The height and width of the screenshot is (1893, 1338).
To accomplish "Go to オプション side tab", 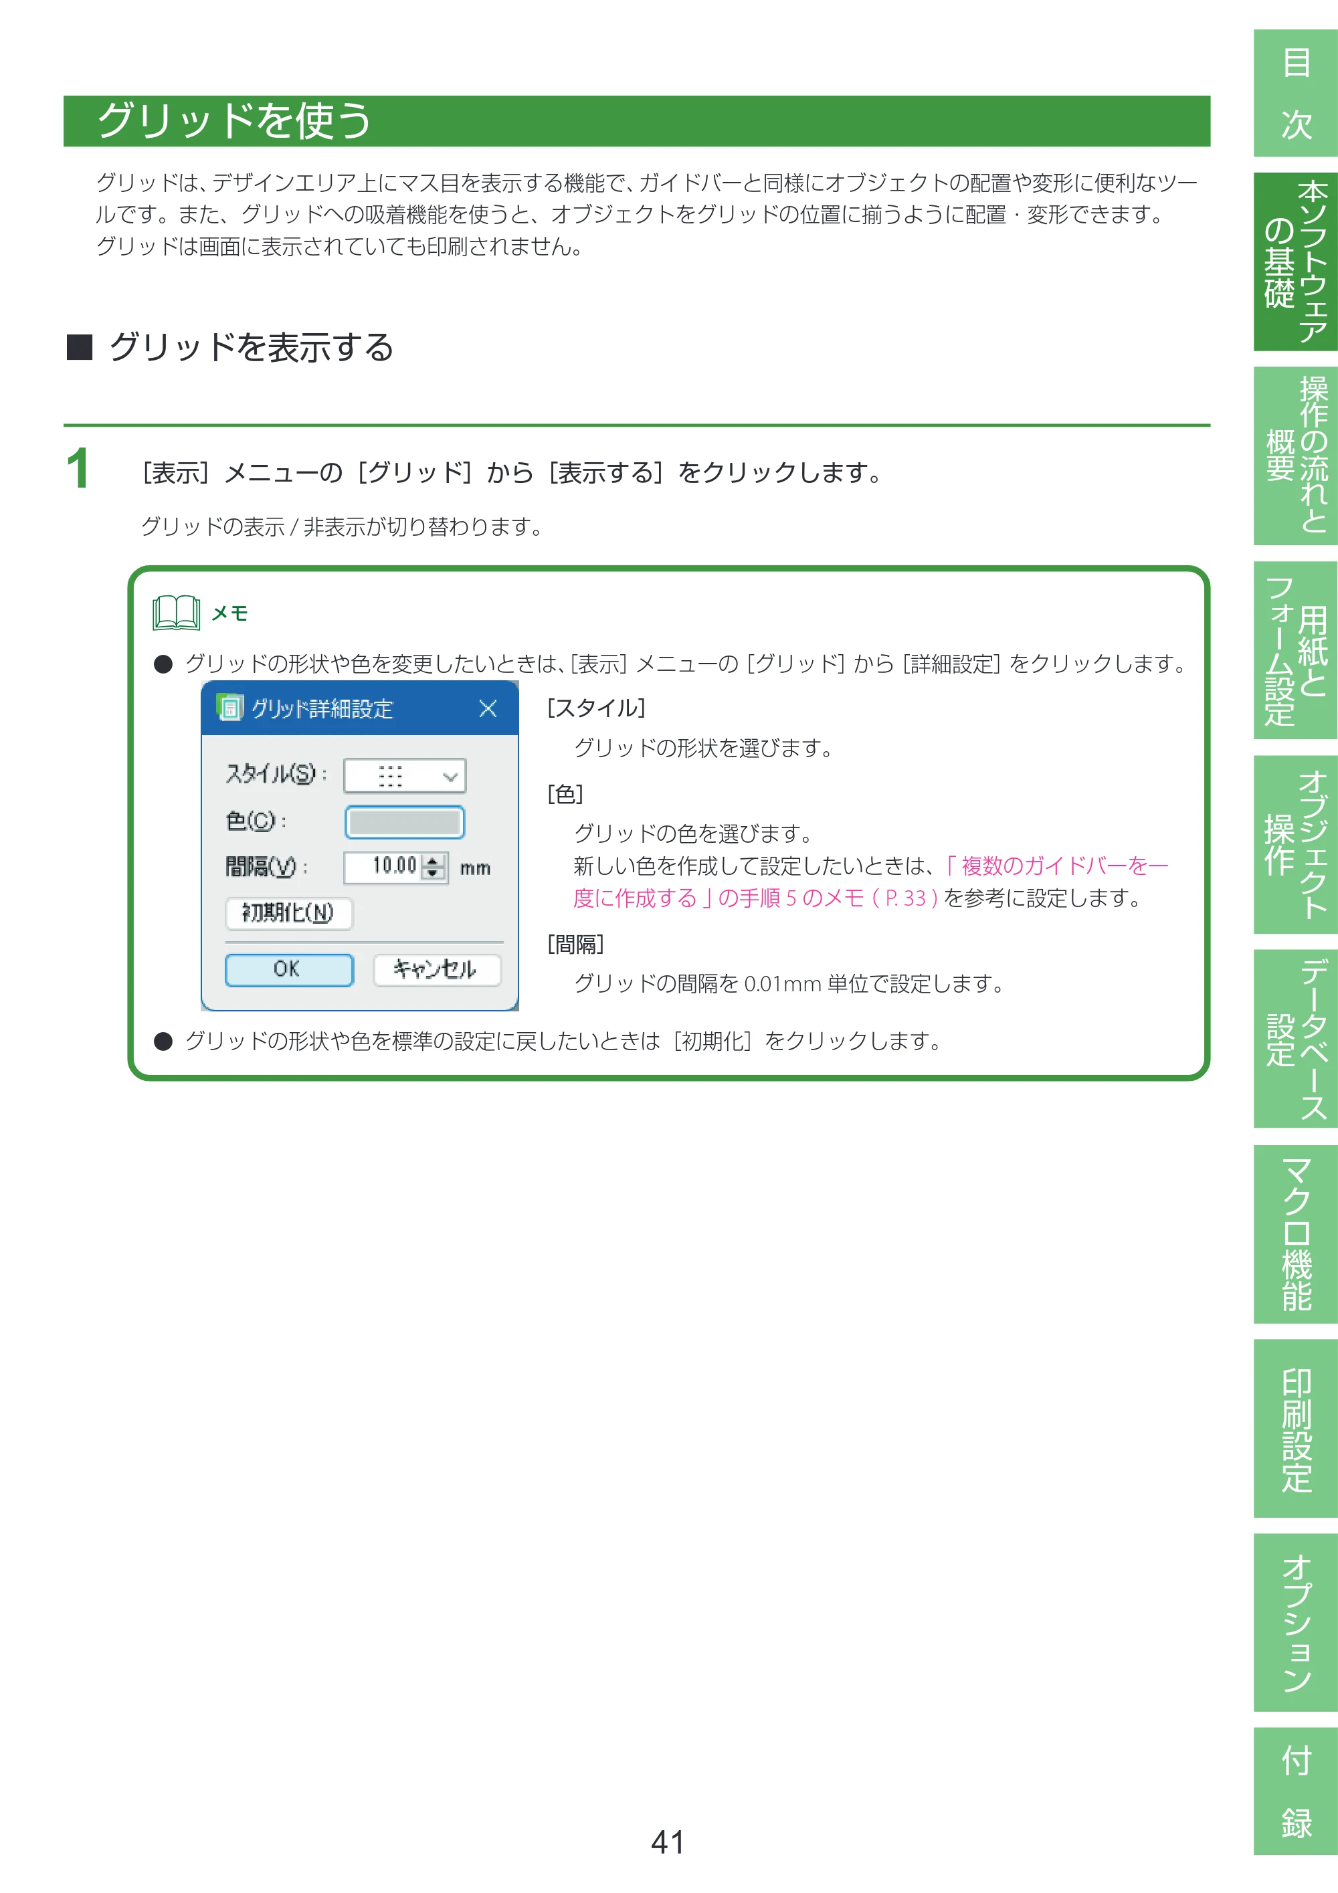I will click(x=1295, y=1623).
